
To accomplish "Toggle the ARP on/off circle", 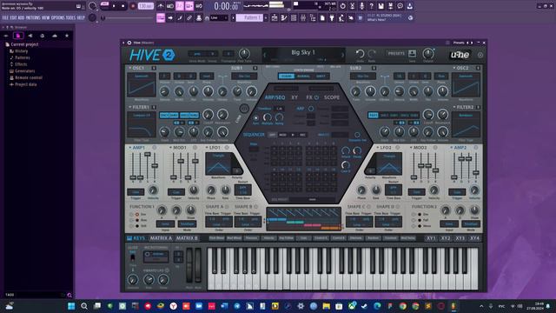I will coord(311,109).
